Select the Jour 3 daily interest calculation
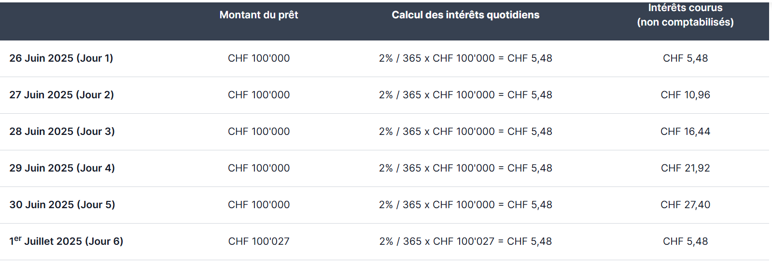The image size is (772, 266). click(465, 132)
